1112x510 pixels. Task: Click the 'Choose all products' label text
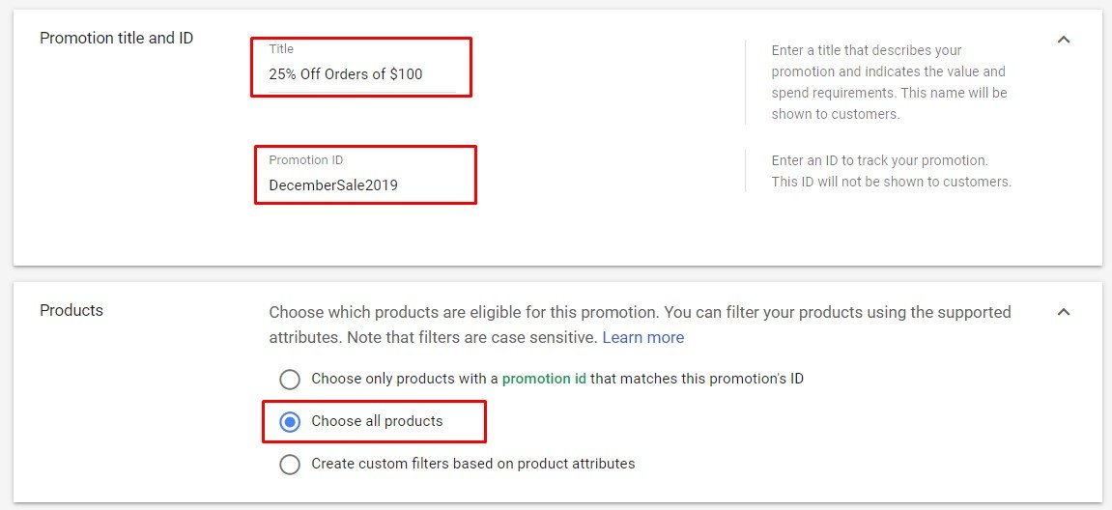click(377, 421)
